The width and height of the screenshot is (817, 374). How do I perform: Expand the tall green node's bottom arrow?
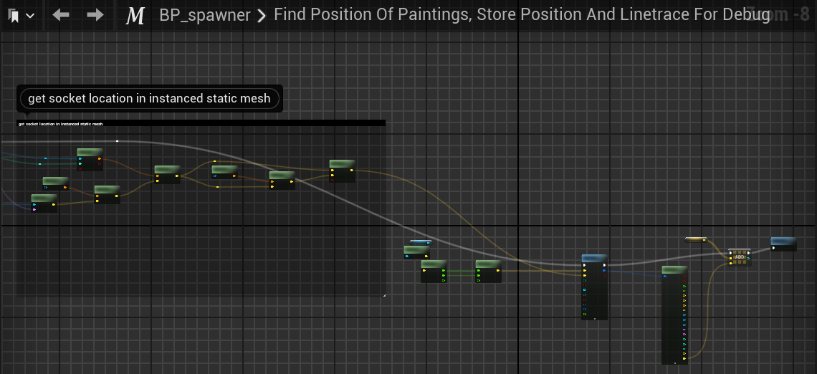click(x=674, y=363)
